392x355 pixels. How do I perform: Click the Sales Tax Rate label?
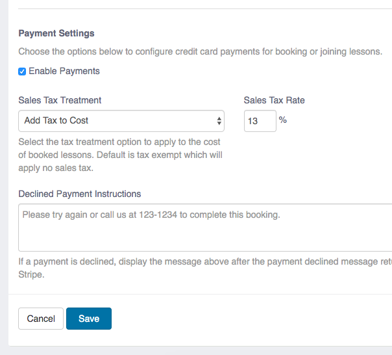coord(274,100)
